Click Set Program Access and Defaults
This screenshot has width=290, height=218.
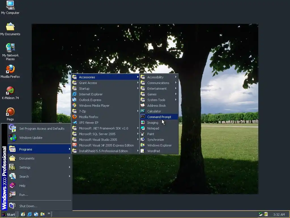click(x=39, y=129)
